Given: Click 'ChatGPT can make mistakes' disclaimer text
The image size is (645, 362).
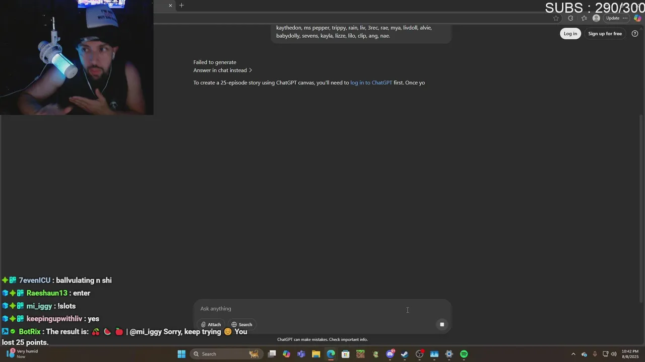Looking at the screenshot, I should pos(322,339).
